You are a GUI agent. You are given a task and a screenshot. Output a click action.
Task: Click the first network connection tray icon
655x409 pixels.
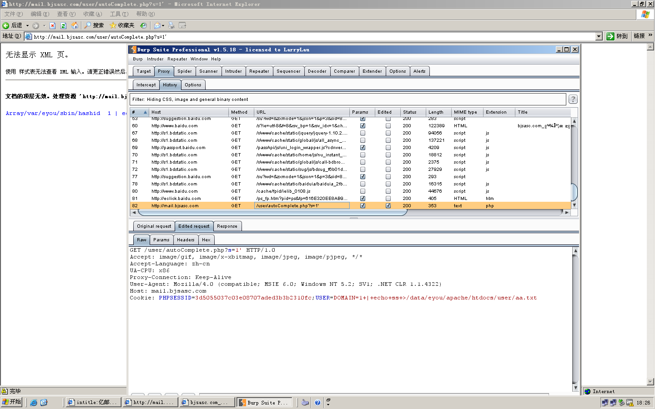click(605, 403)
